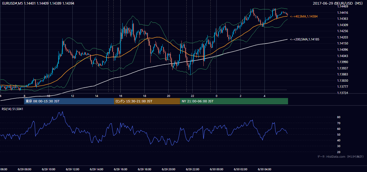
Task: Click the 1.14309 price axis label
Action: 343,25
